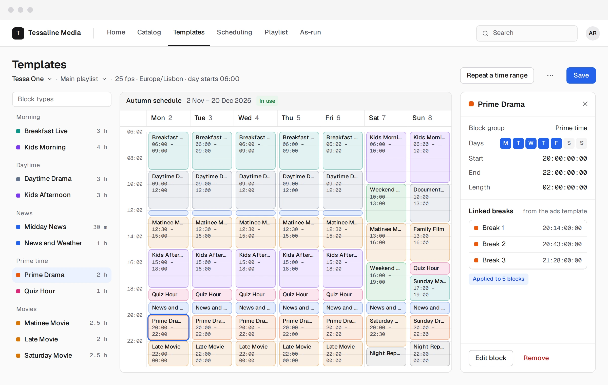
Task: Click the Block types filter field
Action: point(62,99)
